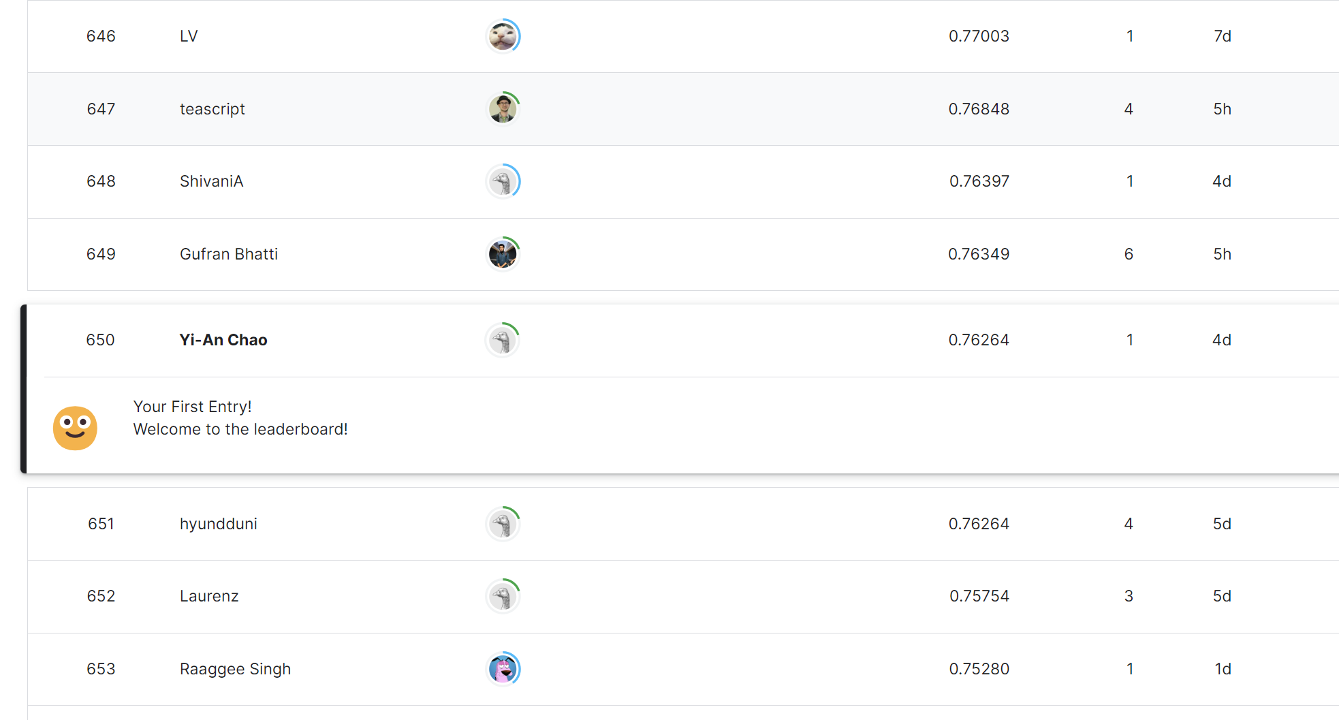The height and width of the screenshot is (720, 1339).
Task: Click ShivaniA's goose avatar
Action: pos(503,182)
